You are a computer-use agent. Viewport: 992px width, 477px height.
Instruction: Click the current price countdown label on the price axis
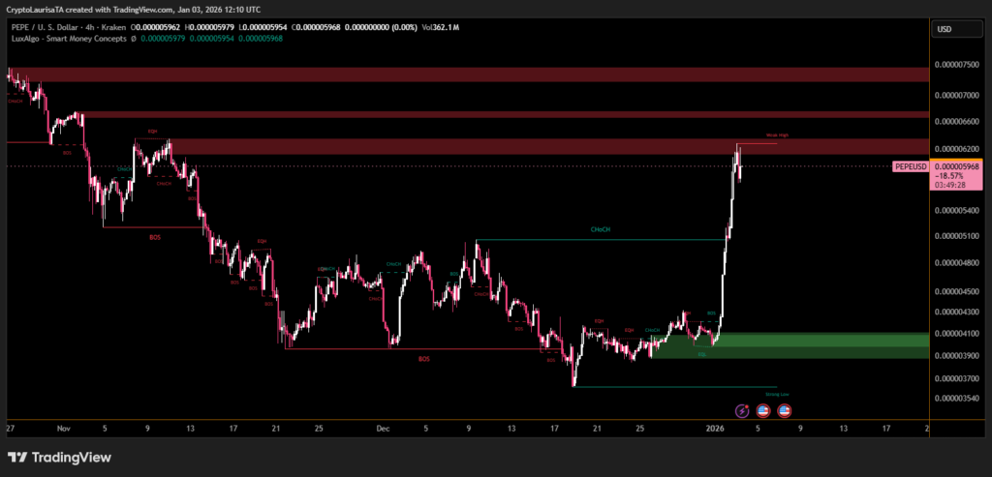click(956, 188)
